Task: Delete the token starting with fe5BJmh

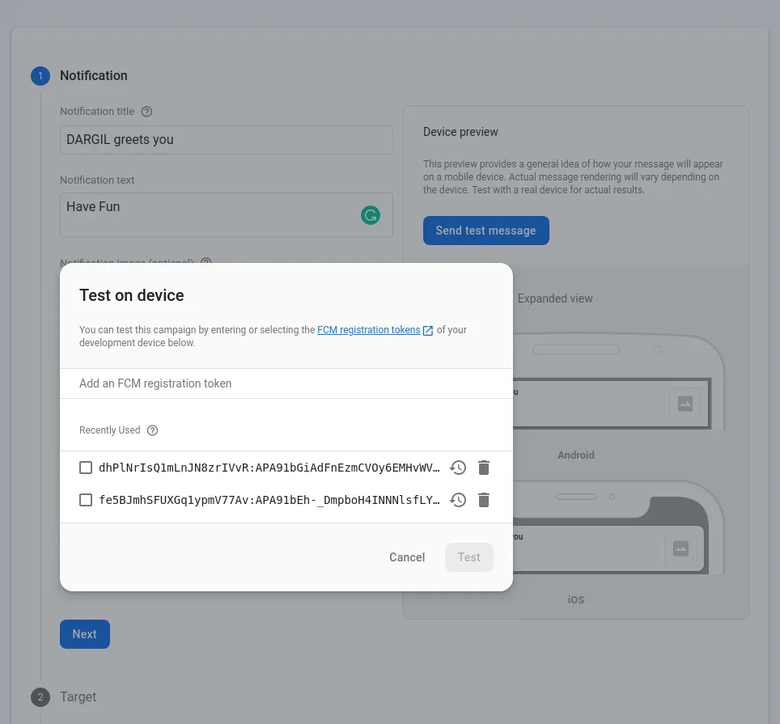Action: pos(484,500)
